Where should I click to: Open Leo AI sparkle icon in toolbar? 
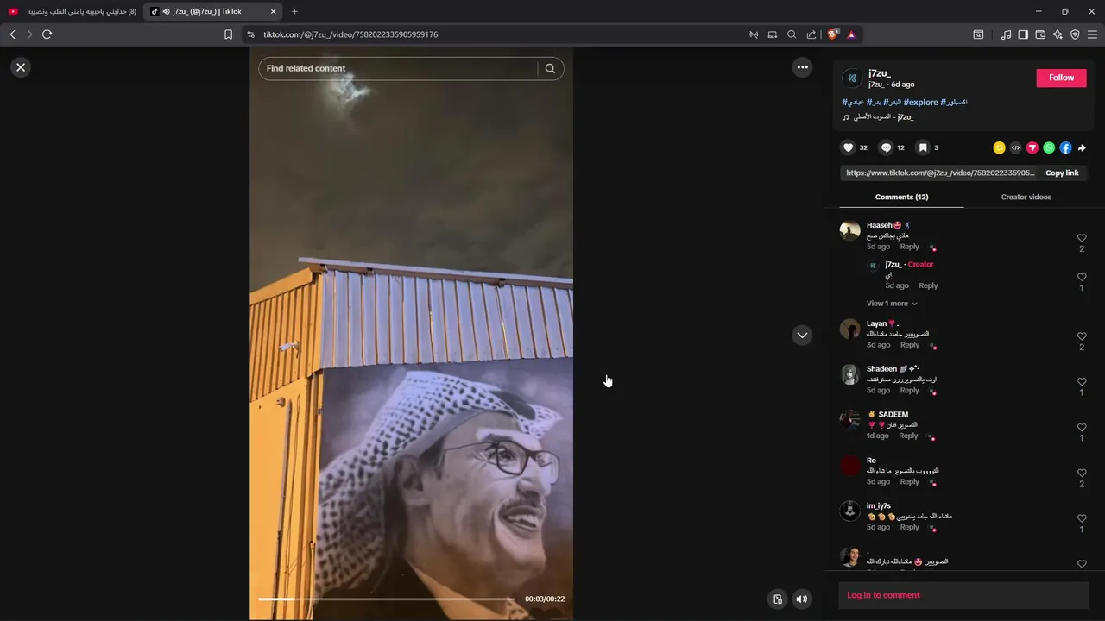(x=1058, y=34)
